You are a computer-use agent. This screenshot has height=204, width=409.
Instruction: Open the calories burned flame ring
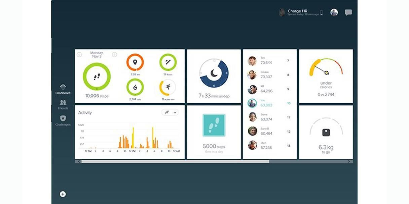tap(135, 87)
